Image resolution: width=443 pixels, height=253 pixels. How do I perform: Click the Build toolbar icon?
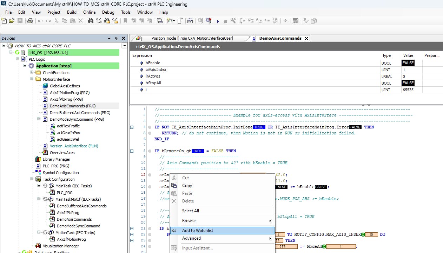190,21
